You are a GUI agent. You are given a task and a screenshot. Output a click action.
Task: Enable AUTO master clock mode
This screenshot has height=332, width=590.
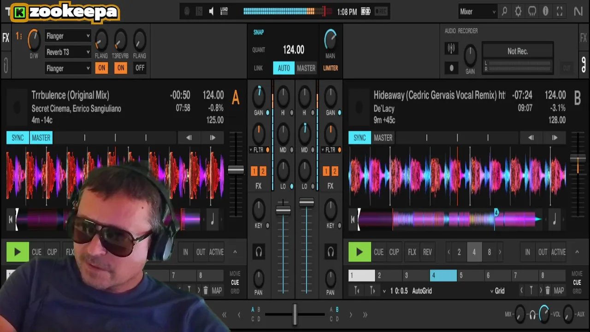283,68
